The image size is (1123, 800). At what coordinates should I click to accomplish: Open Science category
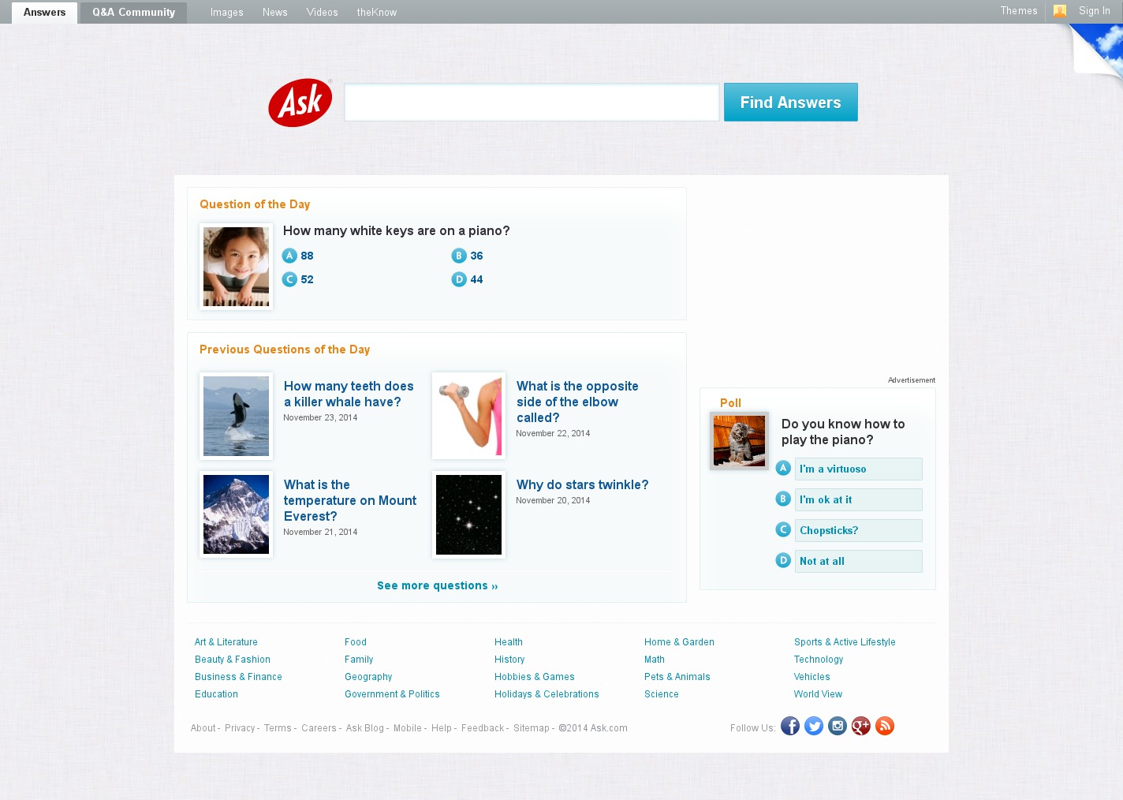coord(662,694)
